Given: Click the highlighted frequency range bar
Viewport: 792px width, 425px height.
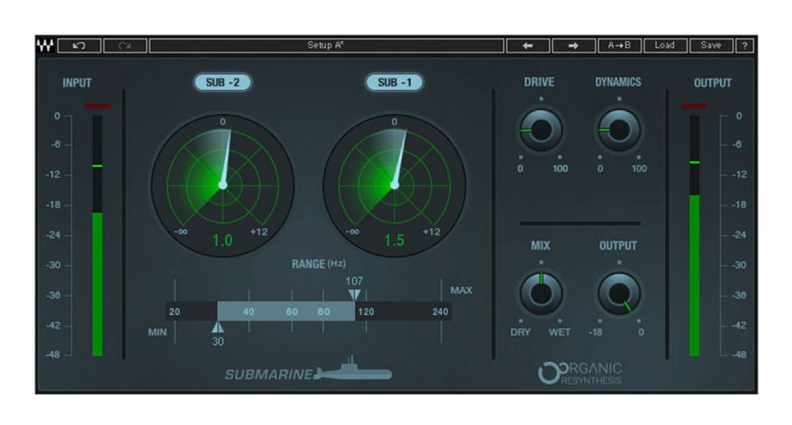Looking at the screenshot, I should click(286, 312).
